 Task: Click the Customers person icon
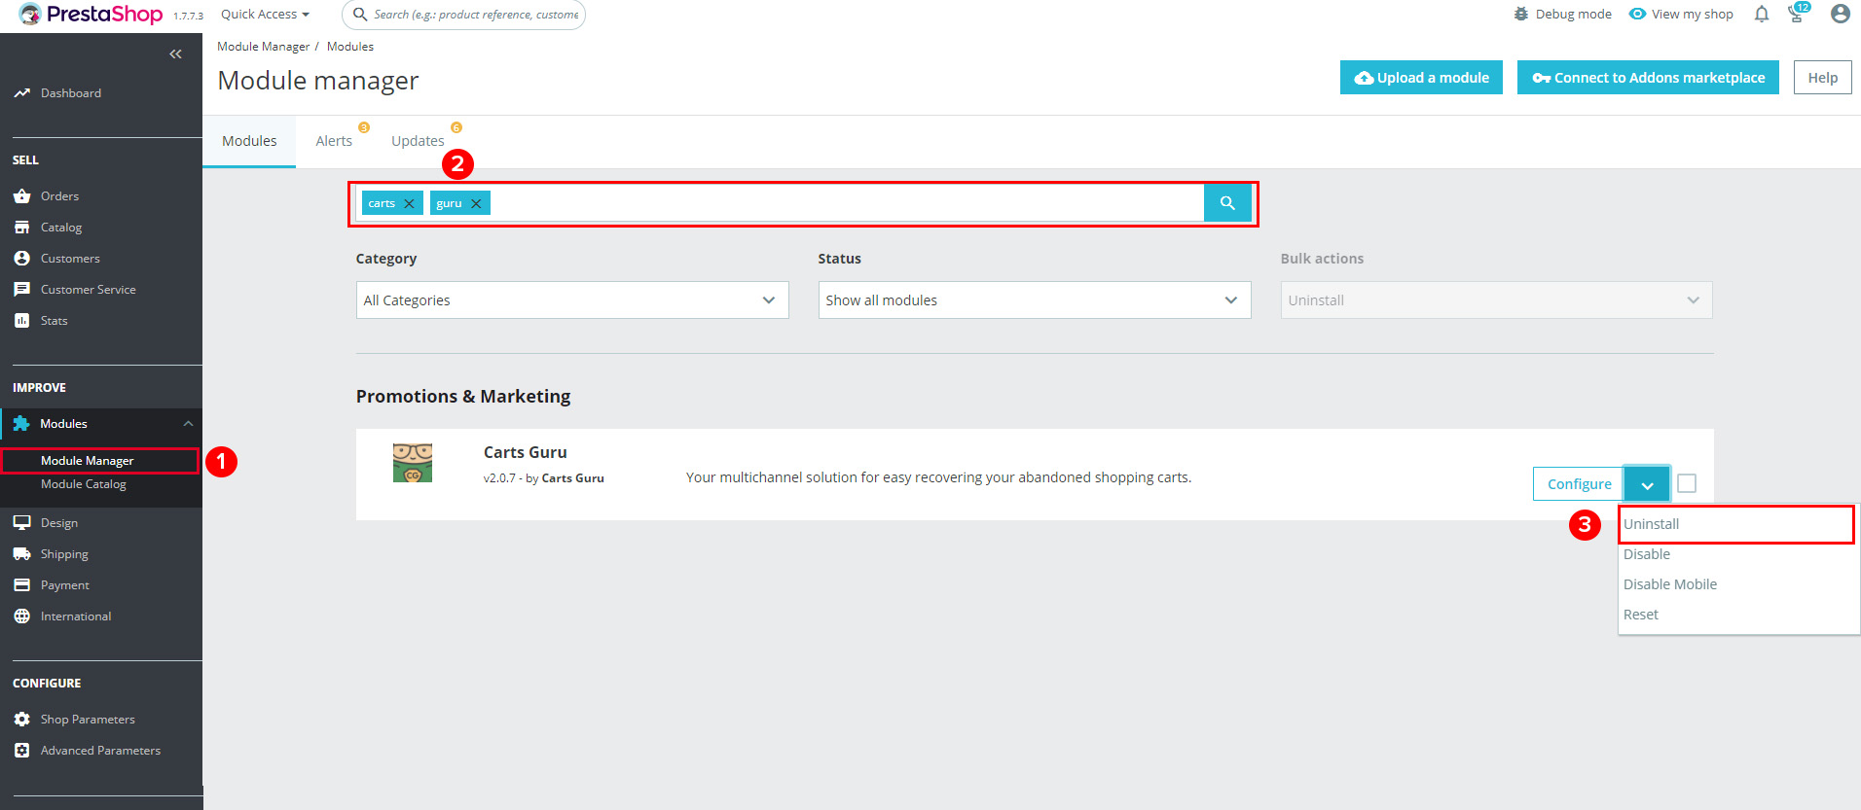click(21, 259)
